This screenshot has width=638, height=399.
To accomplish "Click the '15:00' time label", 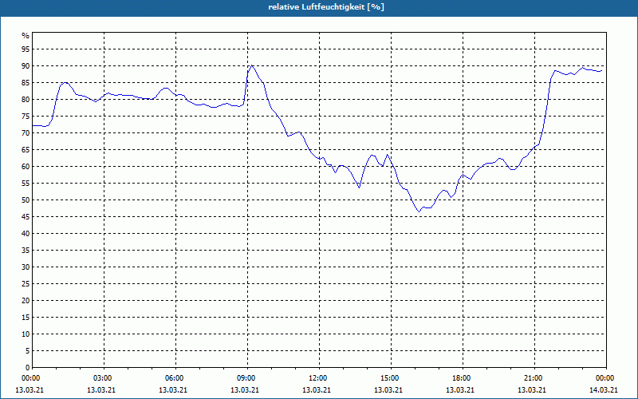I will click(391, 378).
